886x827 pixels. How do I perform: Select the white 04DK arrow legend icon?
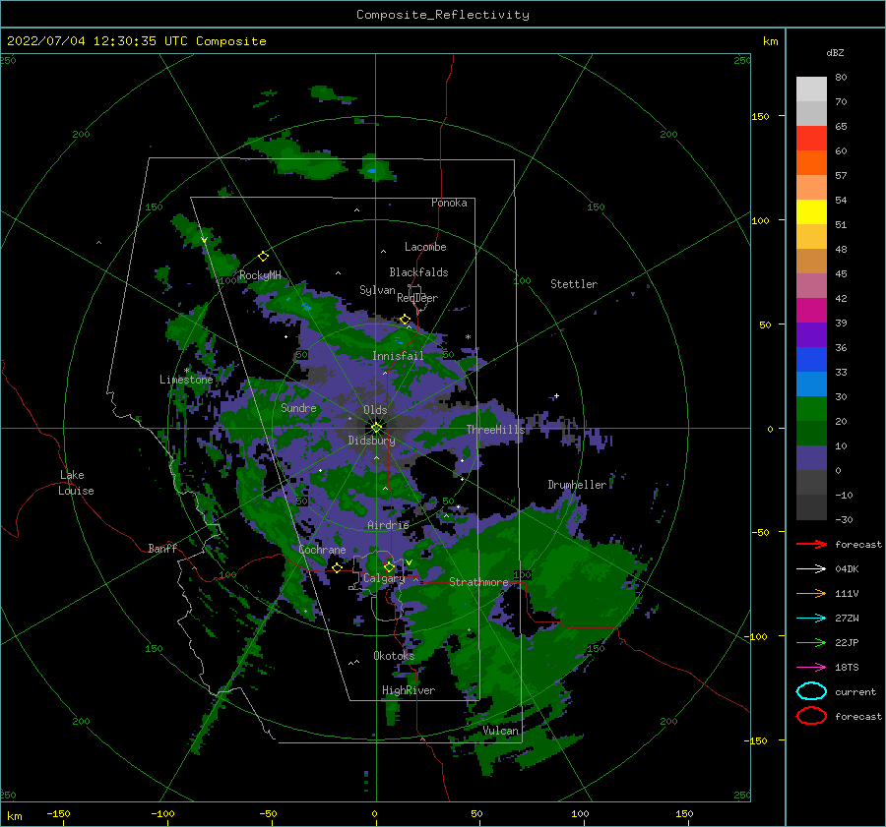(811, 569)
